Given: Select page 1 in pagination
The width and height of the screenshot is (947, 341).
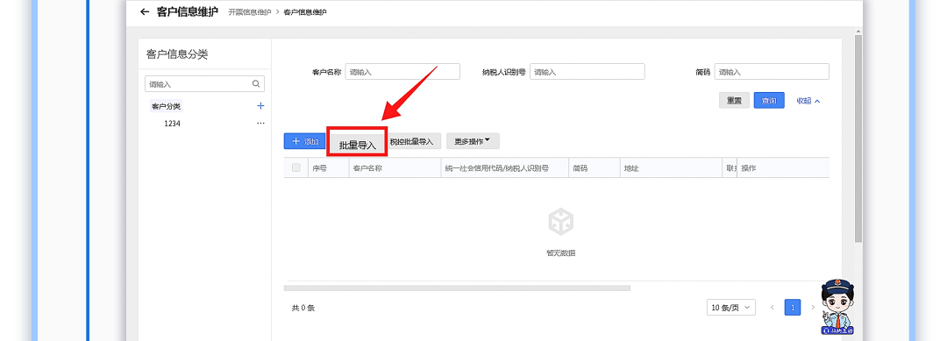Looking at the screenshot, I should click(793, 308).
